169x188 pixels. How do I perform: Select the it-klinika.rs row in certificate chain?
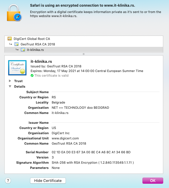click(x=84, y=50)
